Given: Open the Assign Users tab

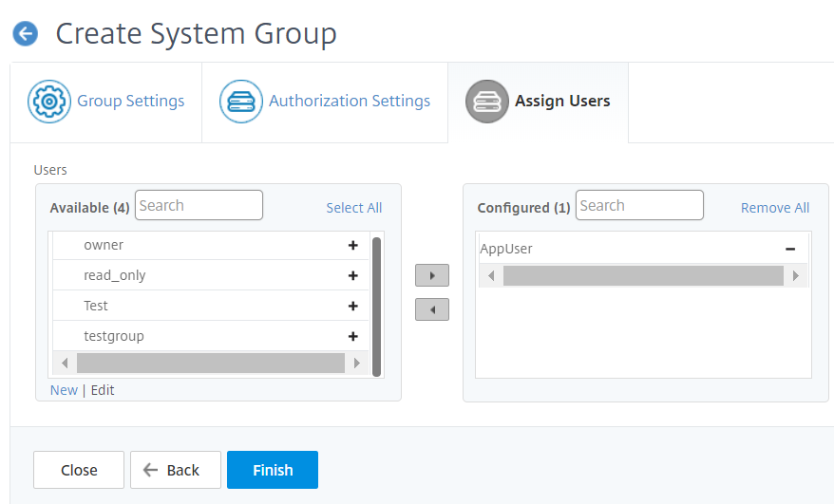Looking at the screenshot, I should [x=539, y=103].
